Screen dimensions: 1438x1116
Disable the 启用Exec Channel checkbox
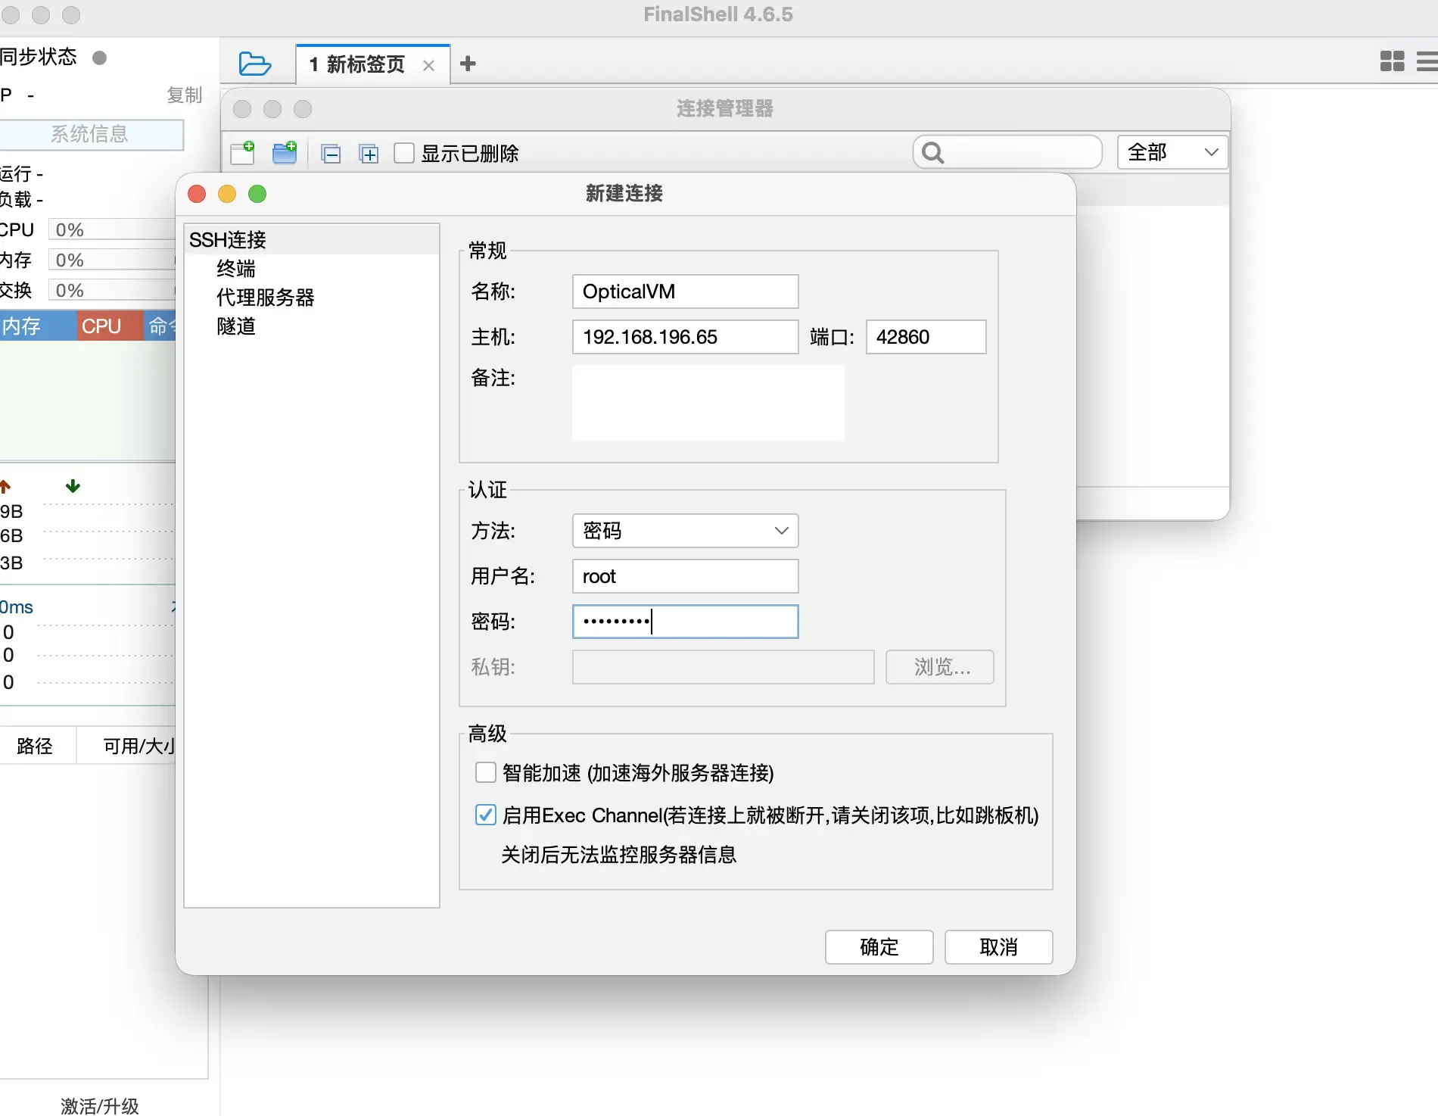[x=485, y=815]
